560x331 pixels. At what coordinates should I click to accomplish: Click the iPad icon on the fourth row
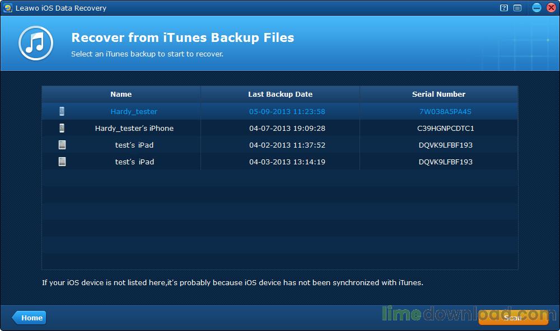62,162
